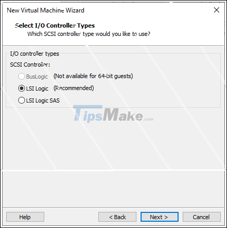Screen dimensions: 227x228
Task: Go to the next wizard step
Action: [x=159, y=217]
